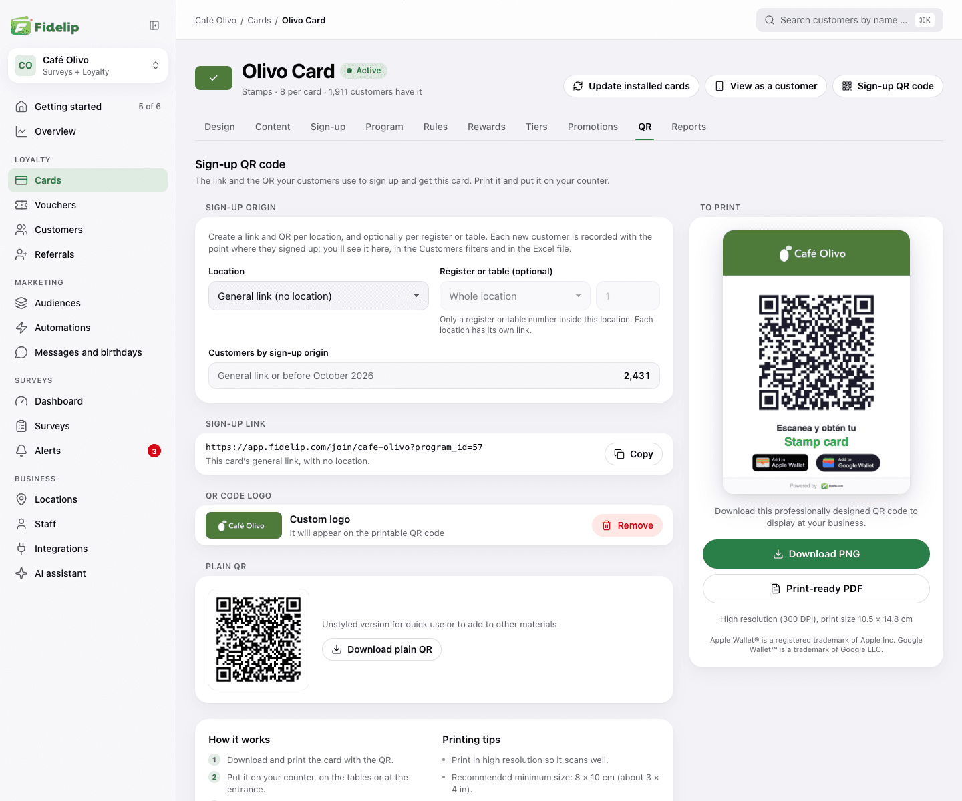The width and height of the screenshot is (962, 801).
Task: Switch to the Program tab
Action: (384, 127)
